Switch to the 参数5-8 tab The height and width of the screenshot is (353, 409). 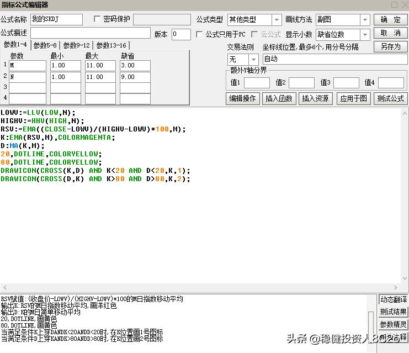(46, 45)
